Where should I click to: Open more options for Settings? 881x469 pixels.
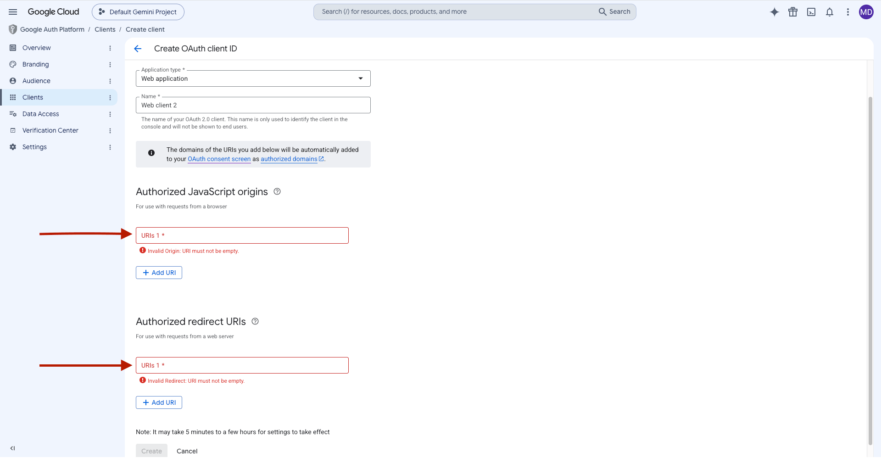click(110, 147)
